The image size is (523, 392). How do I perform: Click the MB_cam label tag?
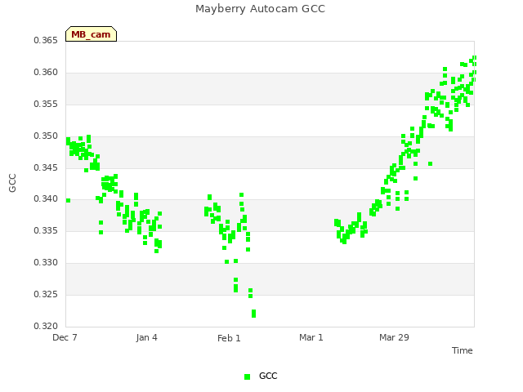pos(91,34)
